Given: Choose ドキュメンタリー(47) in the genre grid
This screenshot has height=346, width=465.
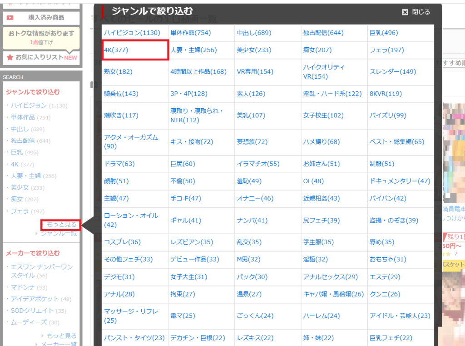Looking at the screenshot, I should tap(400, 181).
